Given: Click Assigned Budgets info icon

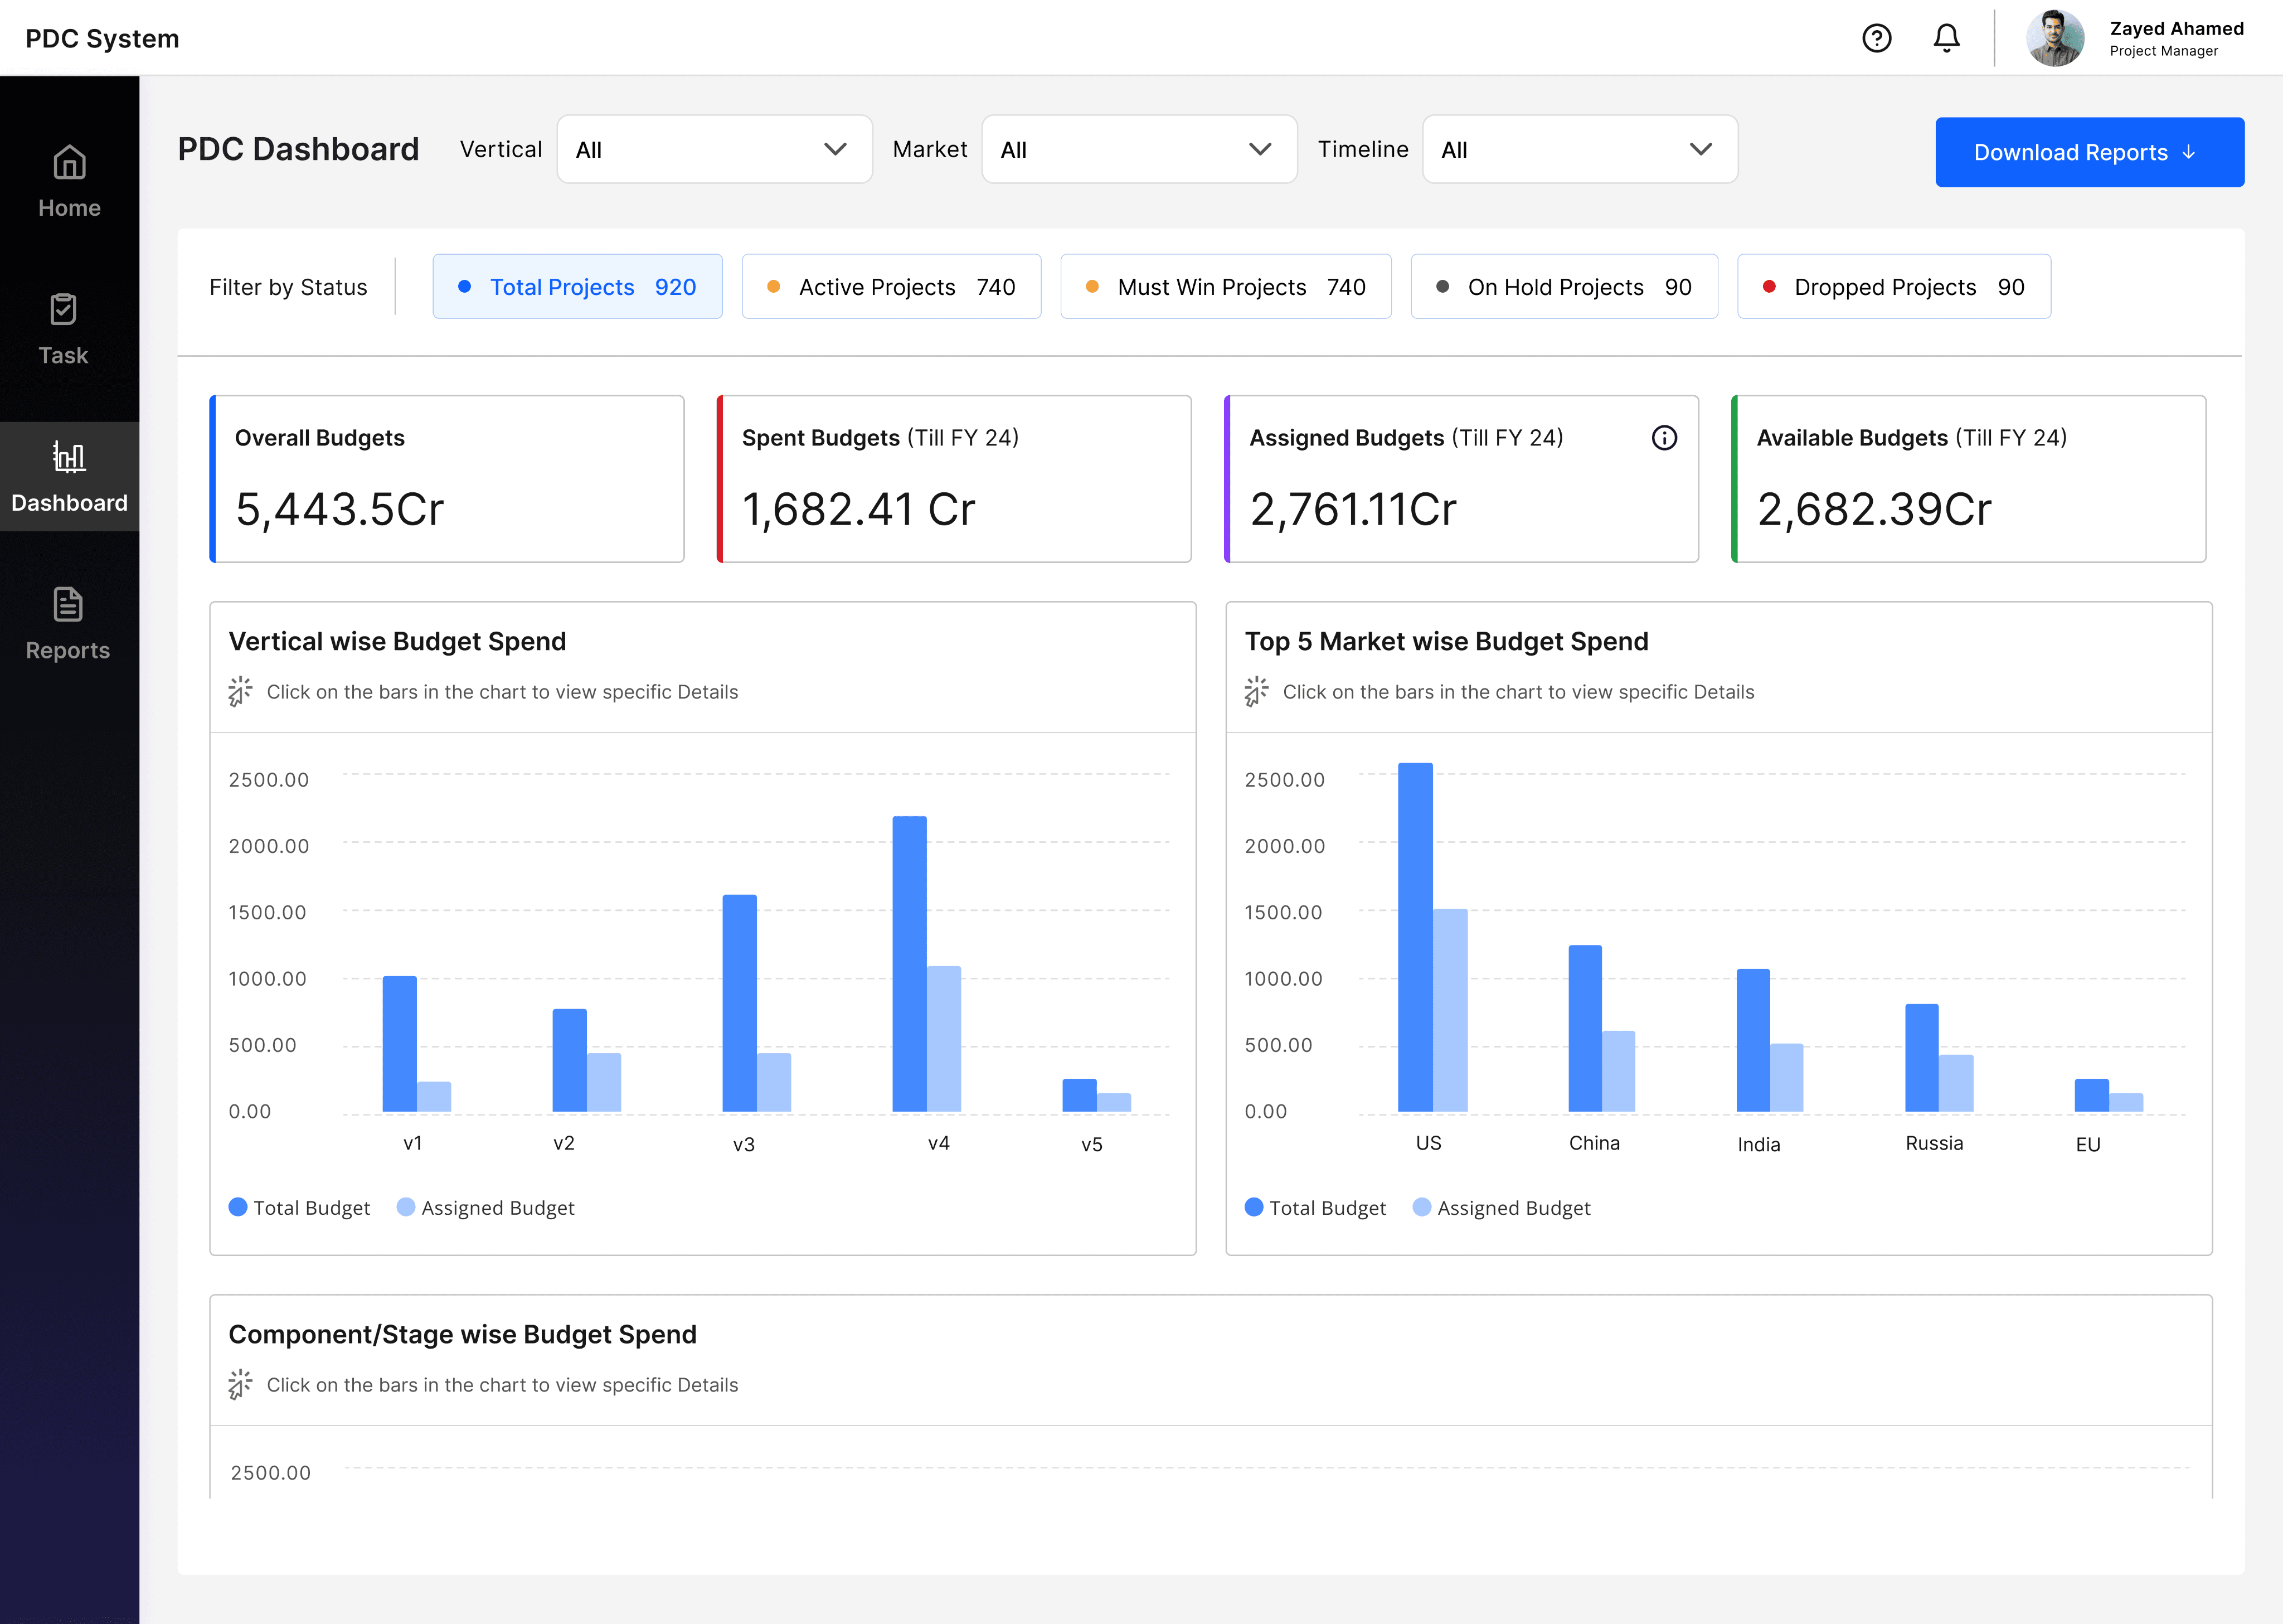Looking at the screenshot, I should point(1663,438).
